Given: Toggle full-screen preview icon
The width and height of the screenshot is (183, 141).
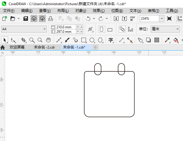Looking at the screenshot, I should 169,19.
